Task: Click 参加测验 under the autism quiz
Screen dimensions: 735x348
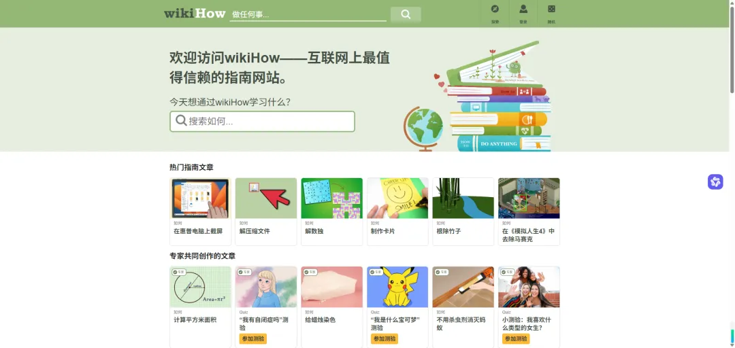Action: [253, 338]
